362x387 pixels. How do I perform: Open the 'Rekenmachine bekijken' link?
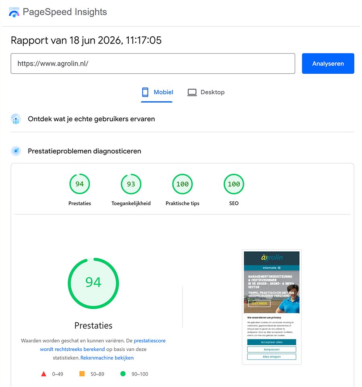point(107,358)
